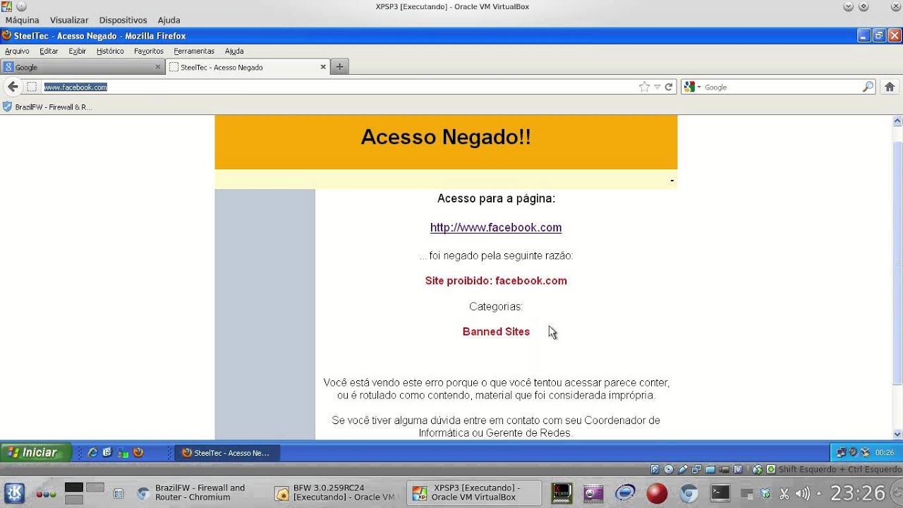Open Firefox Exibir menu

pyautogui.click(x=78, y=51)
